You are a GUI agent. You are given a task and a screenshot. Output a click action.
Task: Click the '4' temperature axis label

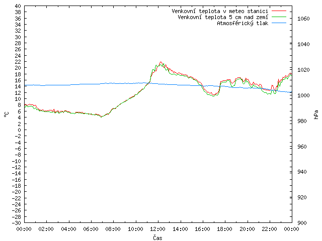[x=19, y=117]
